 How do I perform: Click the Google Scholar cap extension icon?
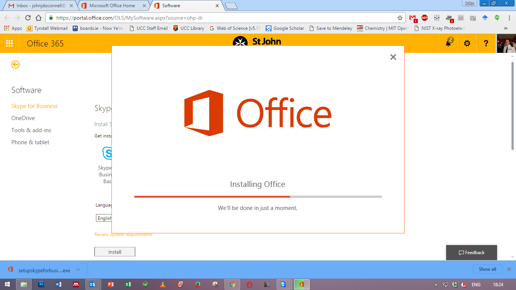tap(485, 18)
